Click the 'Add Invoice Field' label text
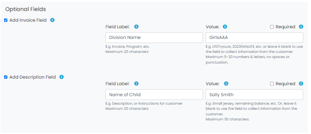 click(x=28, y=20)
